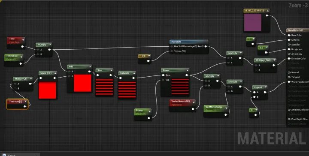Viewport: 309px width, 156px height.
Task: Collapse the TexCoord[0] node via its arrow
Action: pos(25,102)
